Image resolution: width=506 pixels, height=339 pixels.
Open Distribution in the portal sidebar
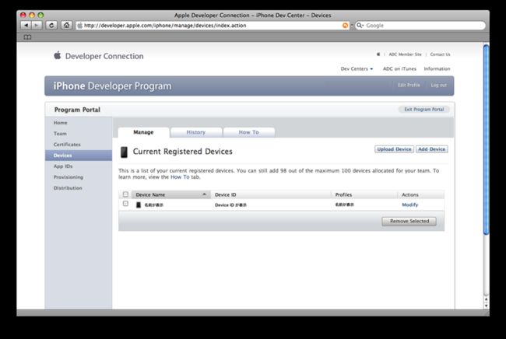click(x=68, y=188)
